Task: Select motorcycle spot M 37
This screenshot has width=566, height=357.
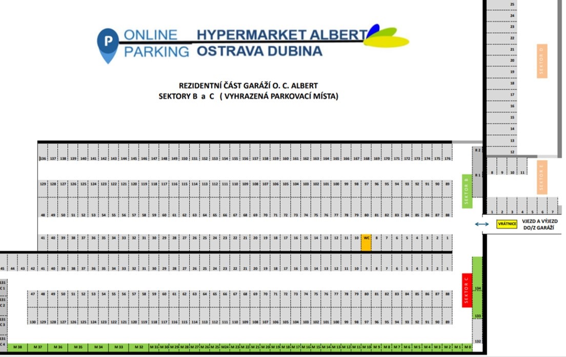Action: point(37,347)
